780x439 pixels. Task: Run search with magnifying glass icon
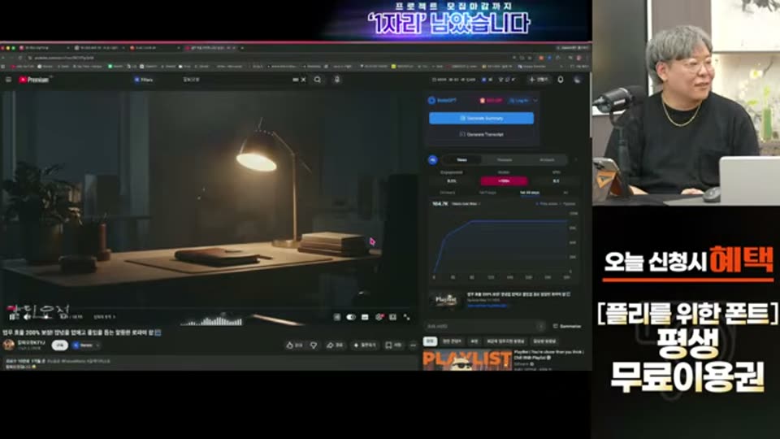(318, 80)
